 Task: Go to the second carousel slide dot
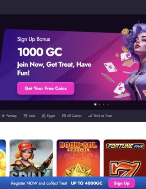pyautogui.click(x=99, y=104)
